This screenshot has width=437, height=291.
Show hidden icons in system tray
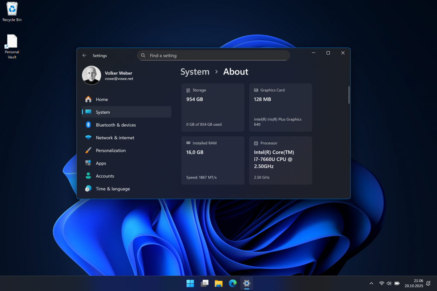tap(371, 283)
